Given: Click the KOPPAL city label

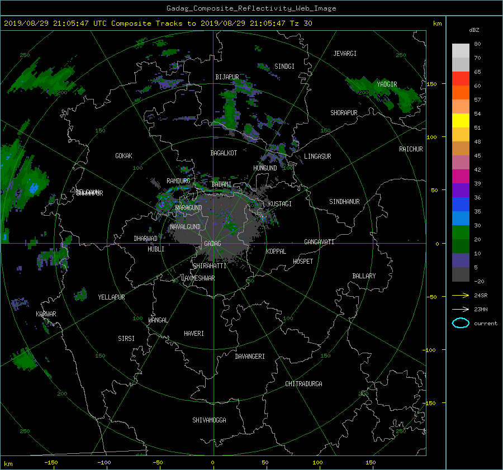Looking at the screenshot, I should click(276, 251).
